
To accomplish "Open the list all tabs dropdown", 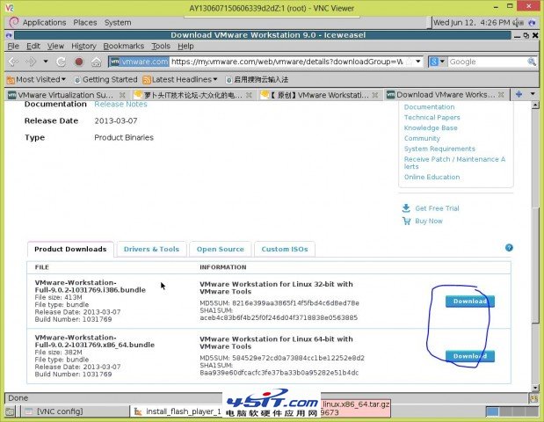I will [x=533, y=94].
